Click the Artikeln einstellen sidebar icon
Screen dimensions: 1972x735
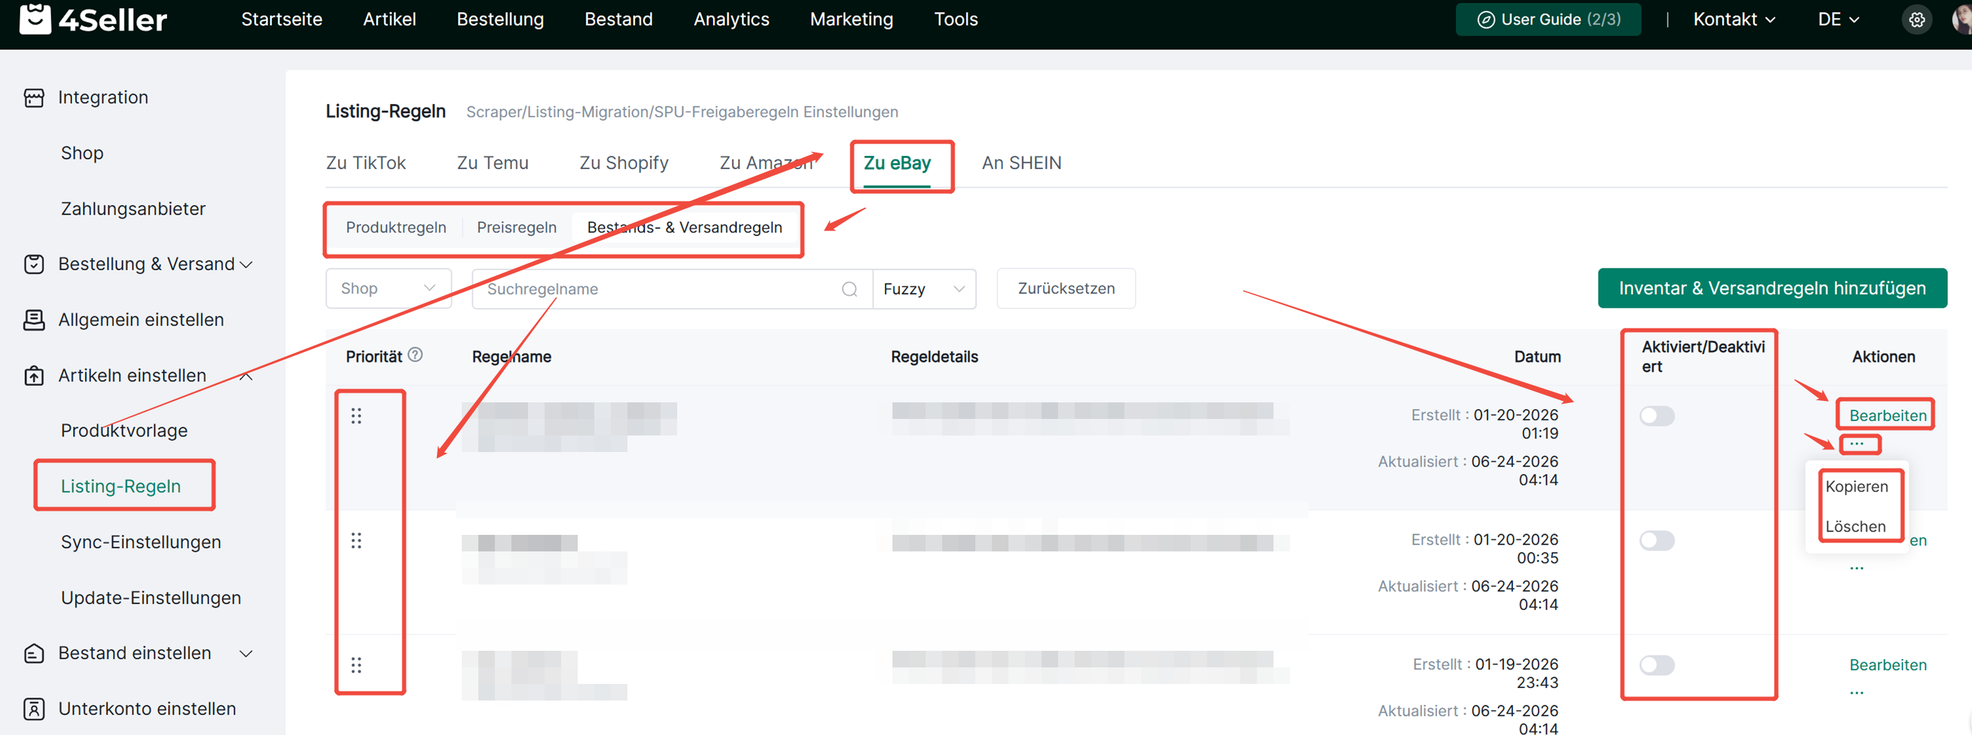[34, 376]
